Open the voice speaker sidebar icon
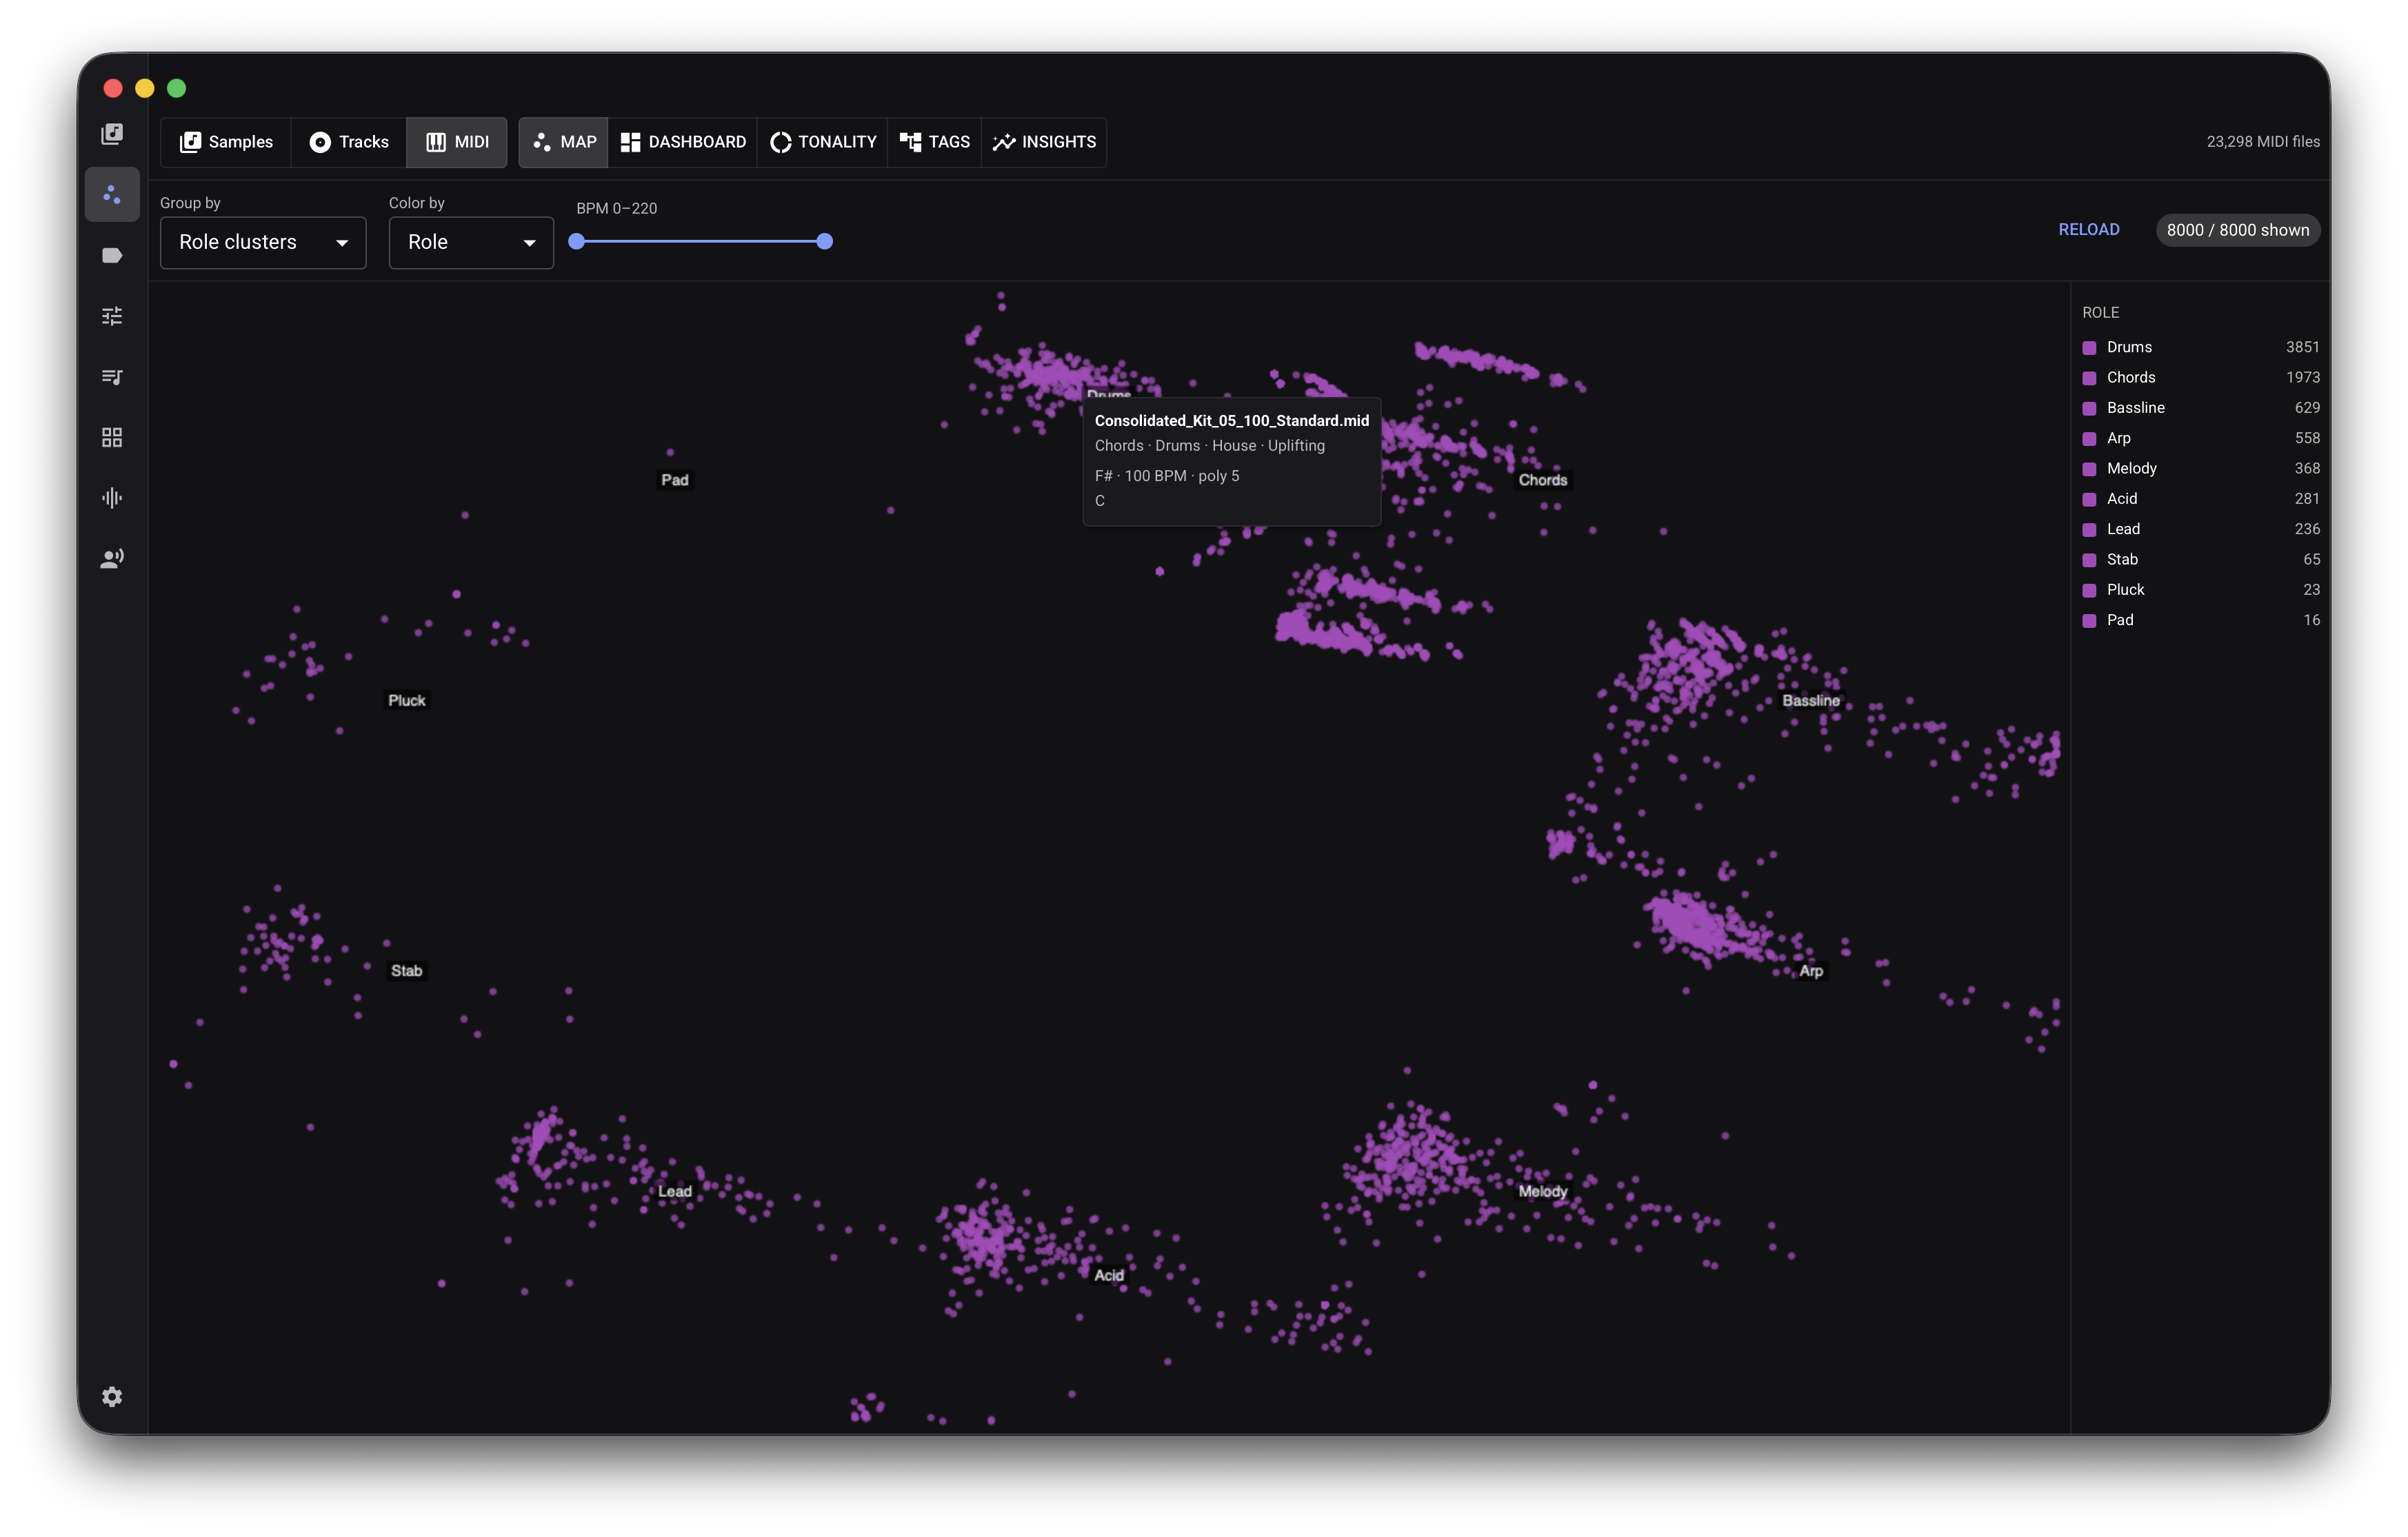Image resolution: width=2408 pixels, height=1537 pixels. [x=112, y=559]
